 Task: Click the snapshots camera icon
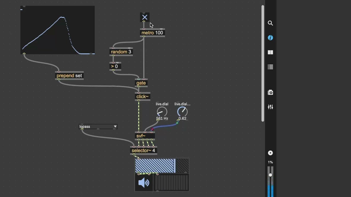point(270,92)
